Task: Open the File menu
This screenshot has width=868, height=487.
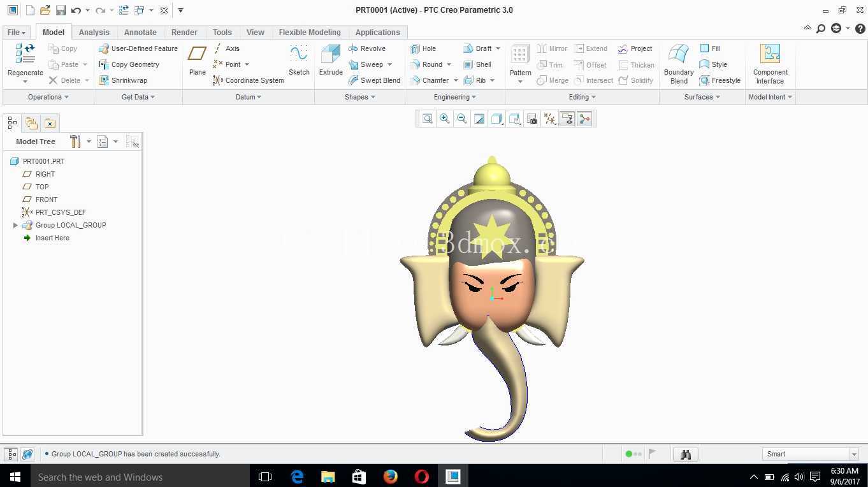Action: pos(17,32)
